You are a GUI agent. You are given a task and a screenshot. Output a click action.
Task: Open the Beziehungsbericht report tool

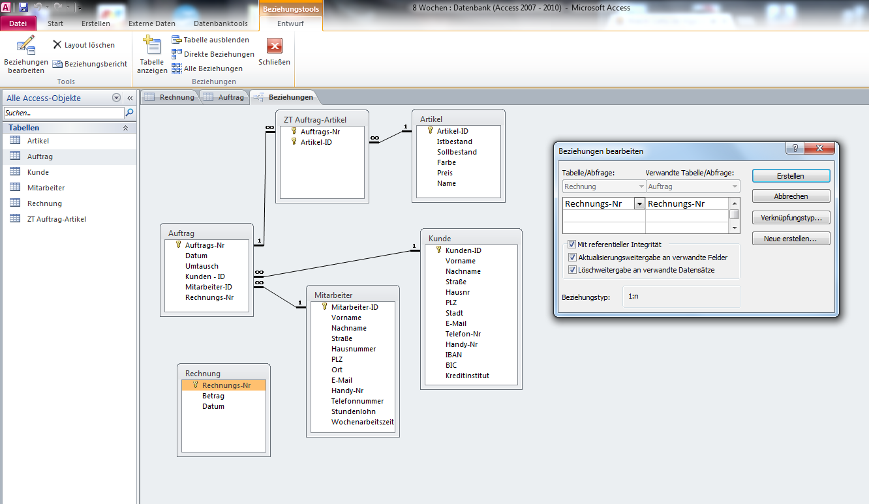(90, 64)
